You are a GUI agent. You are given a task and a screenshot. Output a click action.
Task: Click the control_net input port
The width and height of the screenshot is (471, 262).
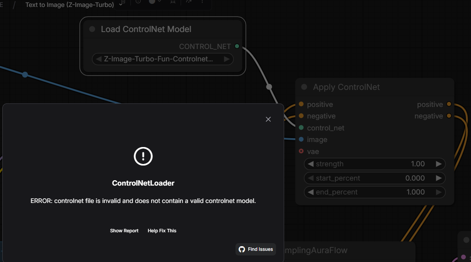(x=301, y=128)
